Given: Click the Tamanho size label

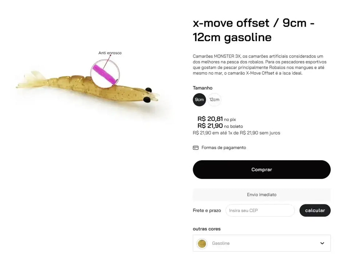Looking at the screenshot, I should point(203,88).
